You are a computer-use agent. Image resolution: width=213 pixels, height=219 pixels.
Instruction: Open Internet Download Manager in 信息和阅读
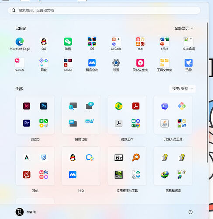pyautogui.click(x=164, y=175)
